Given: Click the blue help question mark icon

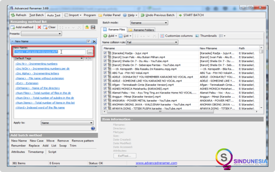Looking at the screenshot, I should pos(93,128).
